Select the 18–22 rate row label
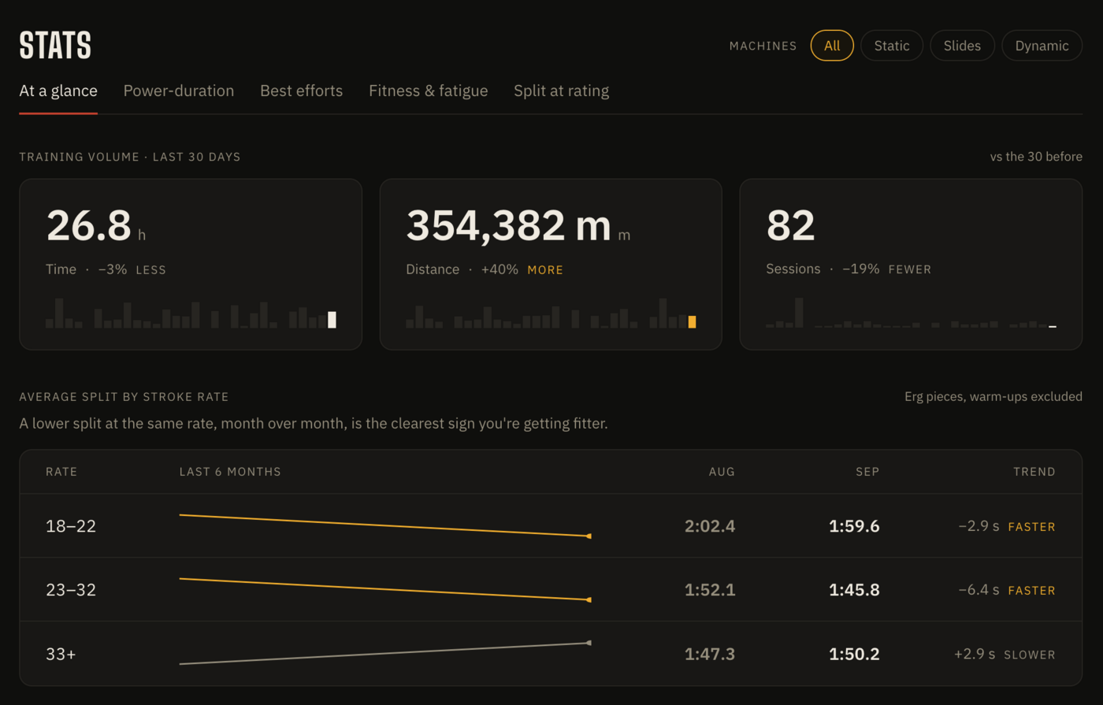The height and width of the screenshot is (705, 1103). pos(71,526)
